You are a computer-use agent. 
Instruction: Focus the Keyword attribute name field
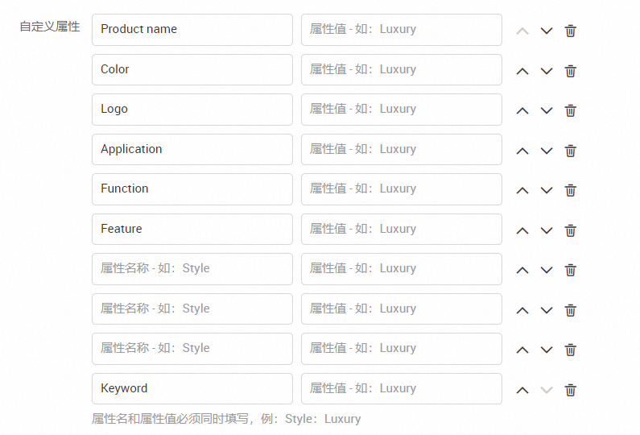click(192, 388)
